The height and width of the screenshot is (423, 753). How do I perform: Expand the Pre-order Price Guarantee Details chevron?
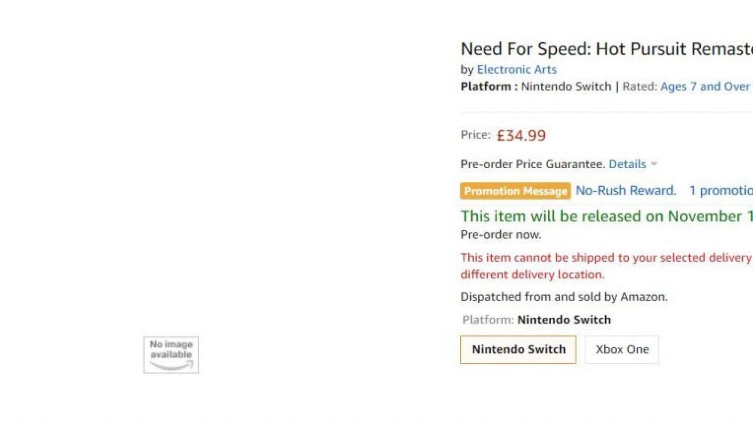654,164
